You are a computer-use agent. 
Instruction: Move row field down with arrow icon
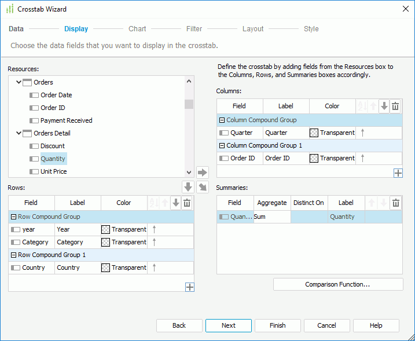(176, 203)
